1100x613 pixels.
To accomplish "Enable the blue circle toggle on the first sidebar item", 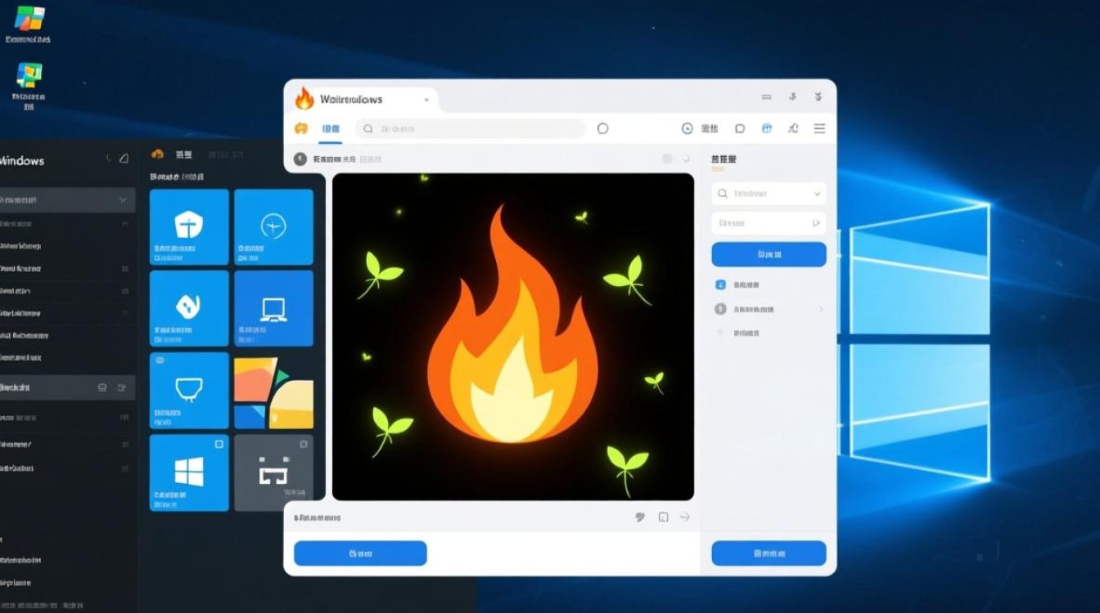I will [x=720, y=284].
